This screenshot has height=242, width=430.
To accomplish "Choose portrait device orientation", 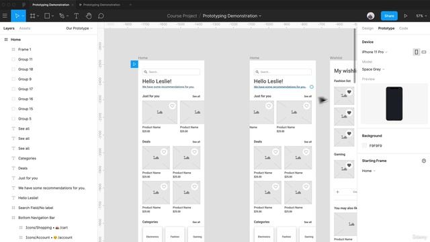I will [x=417, y=52].
